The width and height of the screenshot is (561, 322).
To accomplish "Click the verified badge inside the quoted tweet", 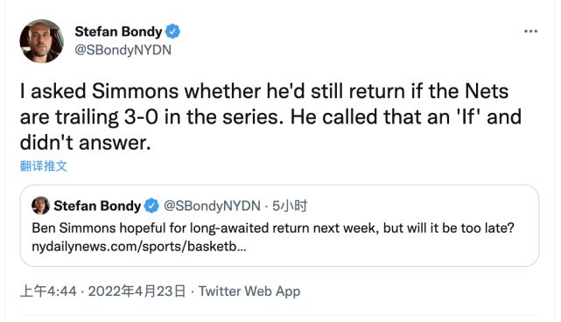I will pyautogui.click(x=151, y=206).
